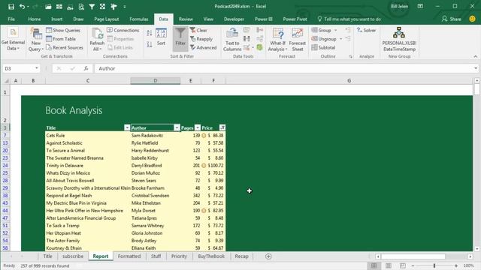Click the zoom in plus button

(x=456, y=265)
